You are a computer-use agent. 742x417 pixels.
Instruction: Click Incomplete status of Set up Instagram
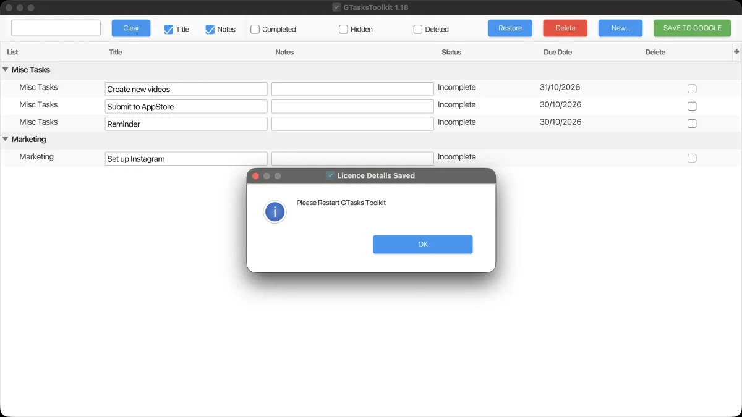tap(457, 157)
